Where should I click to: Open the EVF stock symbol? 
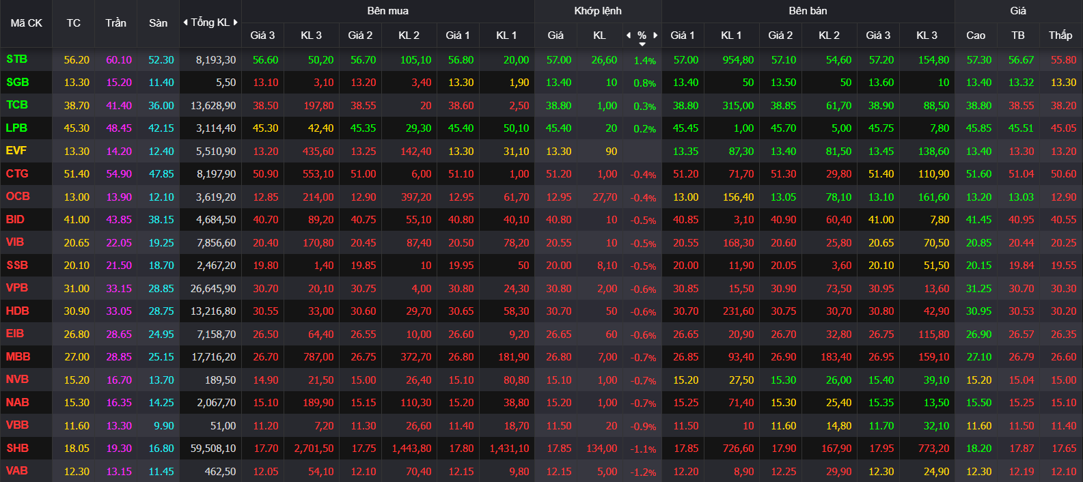[16, 151]
